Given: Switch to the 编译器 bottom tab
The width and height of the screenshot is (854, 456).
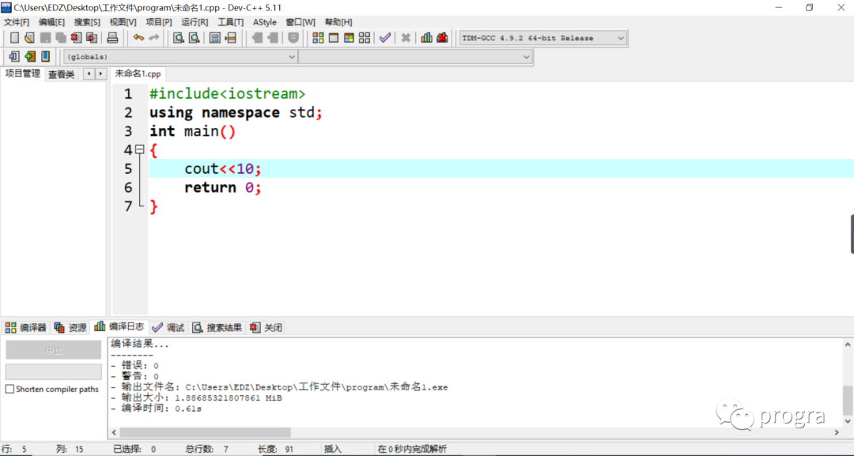Looking at the screenshot, I should pos(25,328).
